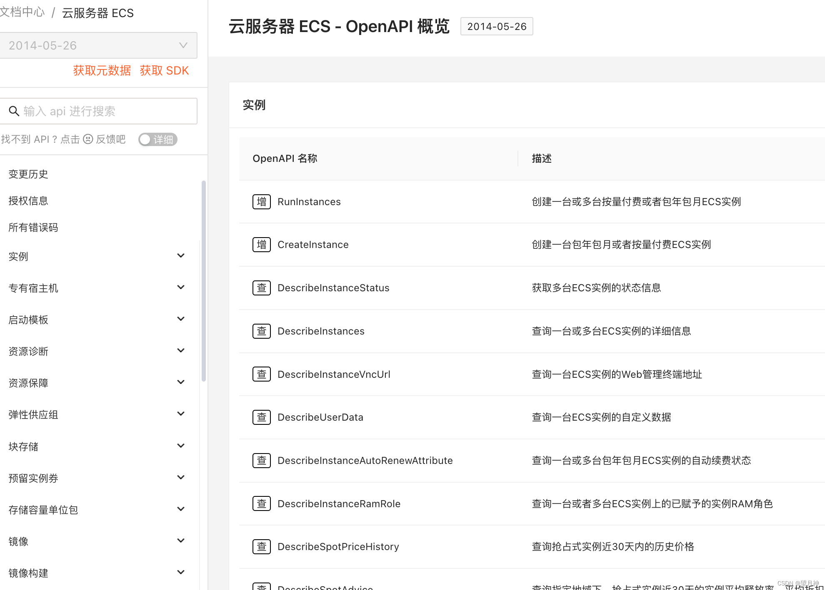Expand the 存储容量单位包 sidebar section
This screenshot has width=825, height=590.
coord(181,509)
